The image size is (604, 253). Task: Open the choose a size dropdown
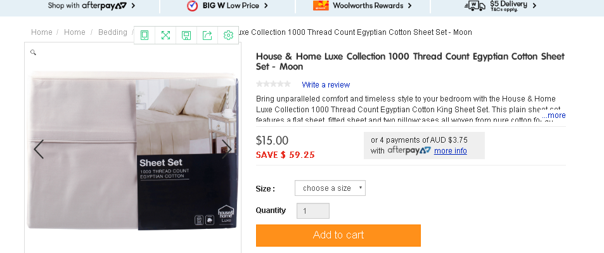coord(330,188)
